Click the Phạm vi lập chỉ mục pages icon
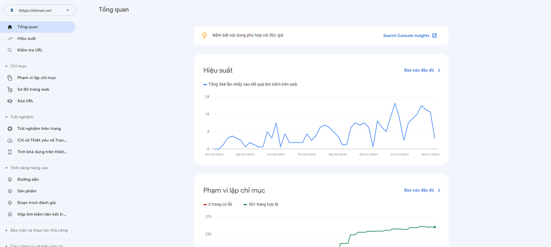The height and width of the screenshot is (247, 551). (10, 78)
